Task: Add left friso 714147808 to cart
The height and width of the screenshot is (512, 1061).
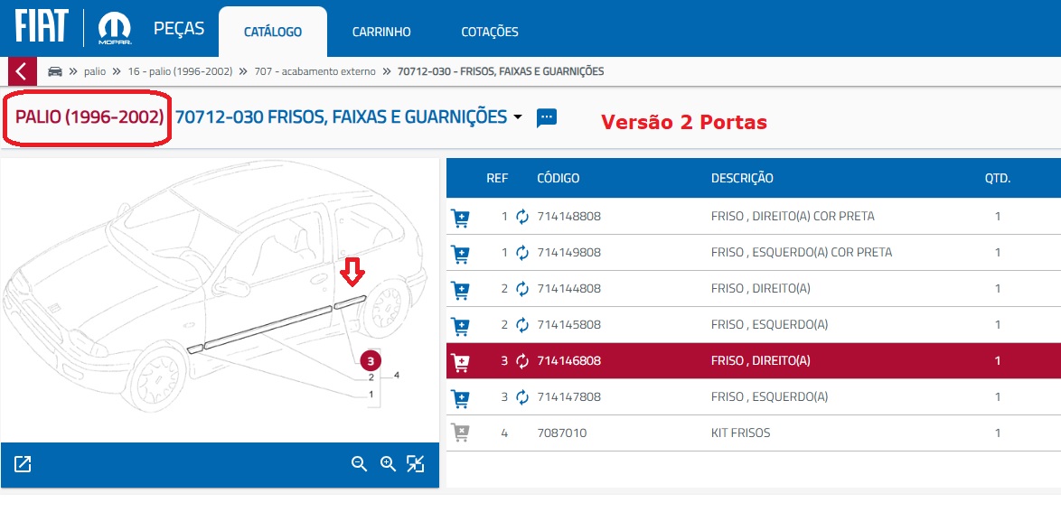Action: tap(460, 397)
